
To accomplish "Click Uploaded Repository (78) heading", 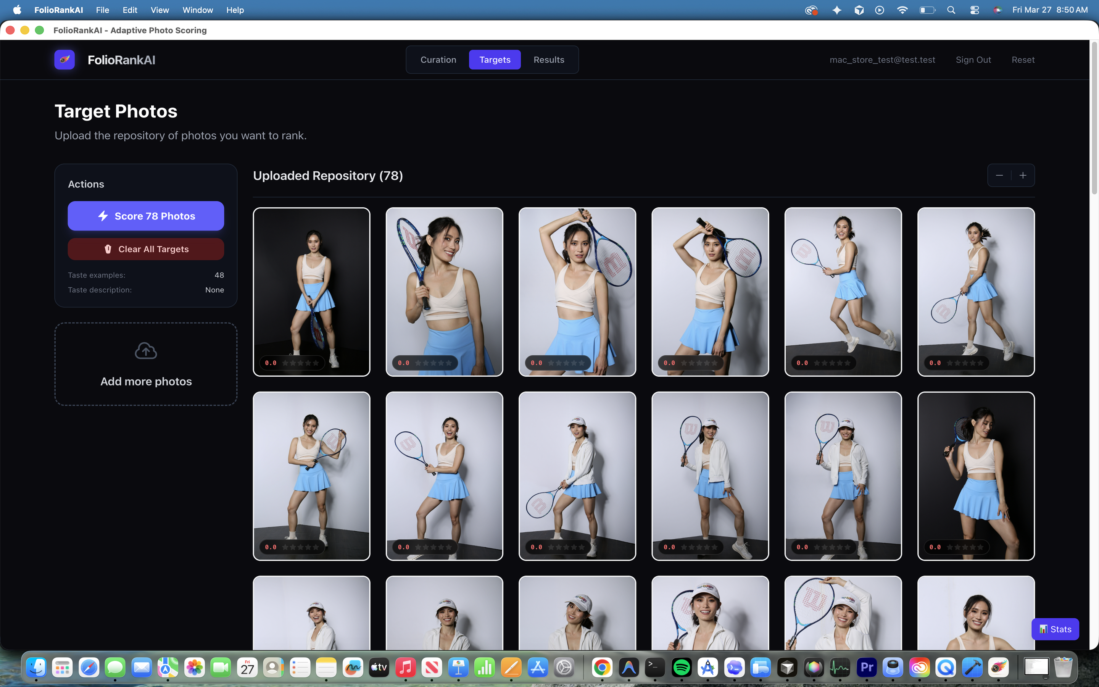I will click(328, 176).
